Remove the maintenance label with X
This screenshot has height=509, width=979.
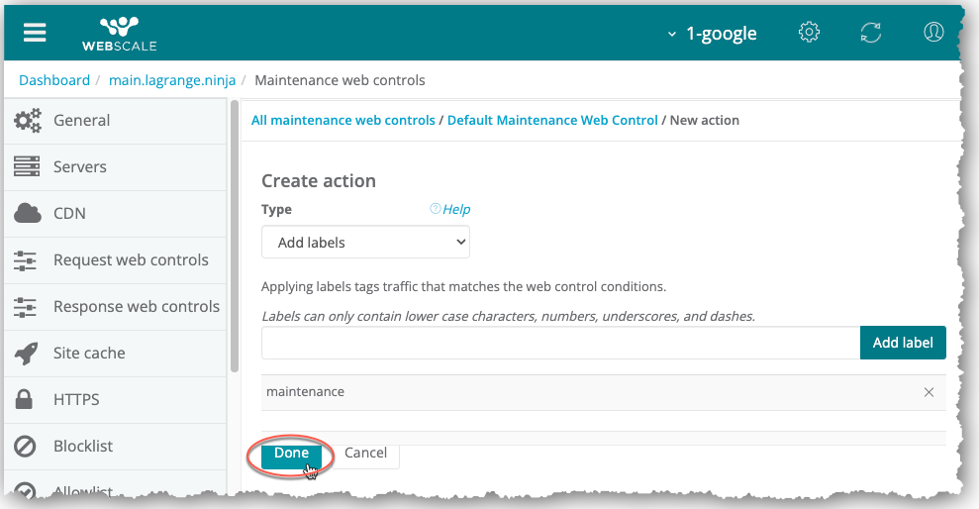[929, 392]
